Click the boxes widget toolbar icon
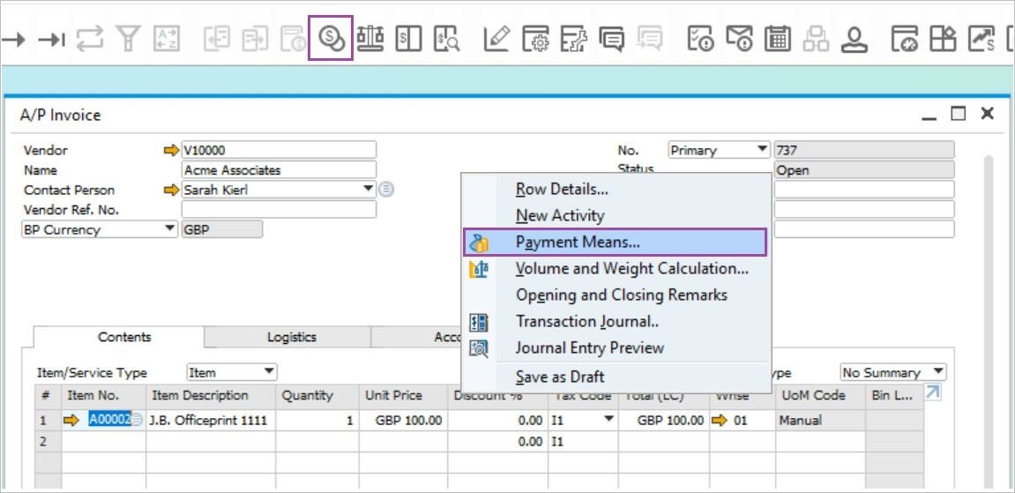Viewport: 1015px width, 493px height. (x=943, y=39)
